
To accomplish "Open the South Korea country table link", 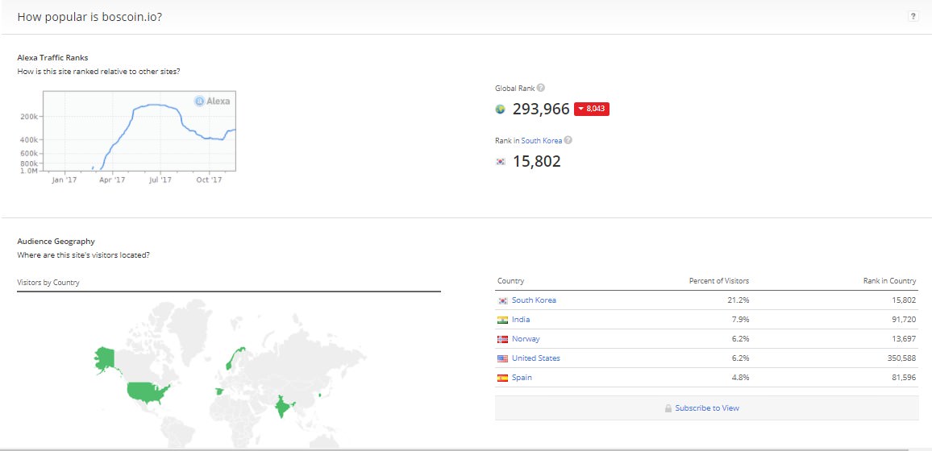I will [x=534, y=300].
